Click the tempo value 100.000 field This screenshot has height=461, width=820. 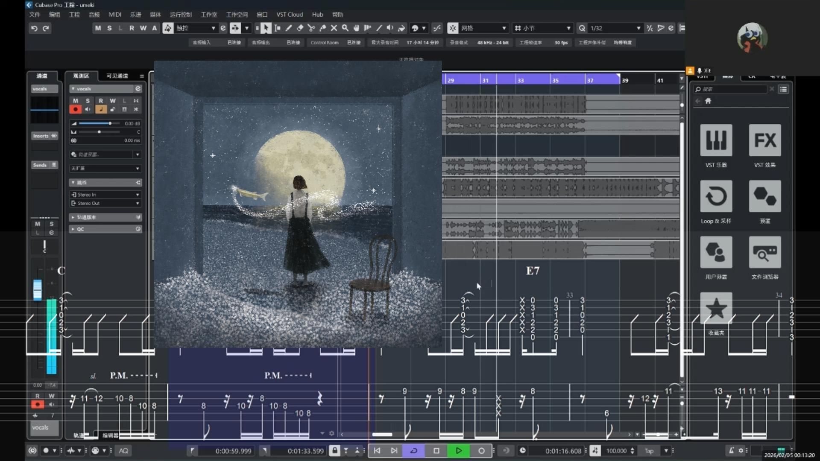tap(616, 451)
